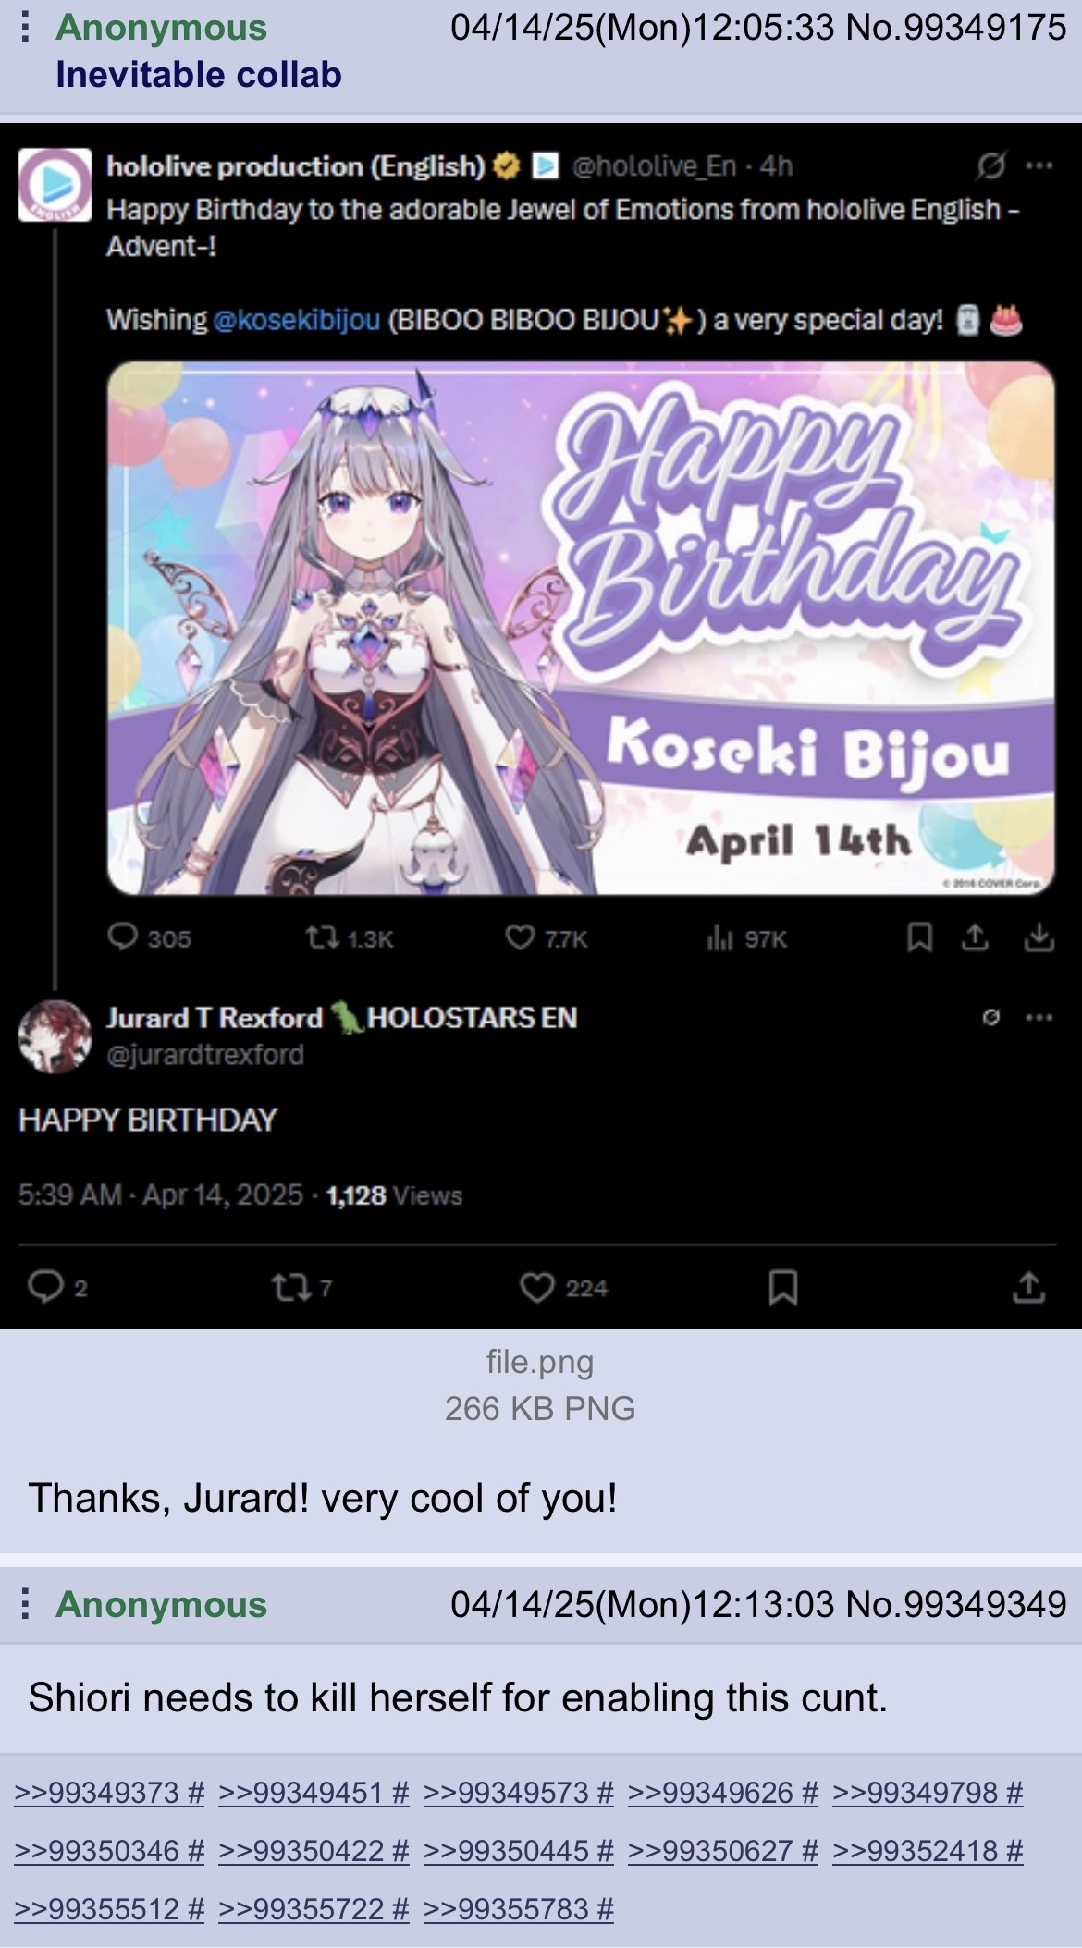Image resolution: width=1082 pixels, height=1948 pixels.
Task: Open post menu for No.99349175
Action: (x=26, y=28)
